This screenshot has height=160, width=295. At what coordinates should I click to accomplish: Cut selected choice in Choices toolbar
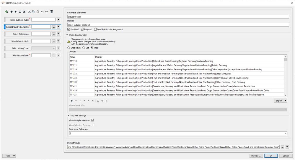(98, 101)
